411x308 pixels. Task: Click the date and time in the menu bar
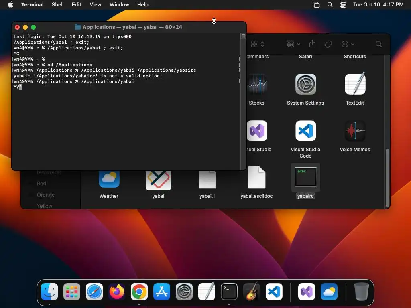click(378, 5)
